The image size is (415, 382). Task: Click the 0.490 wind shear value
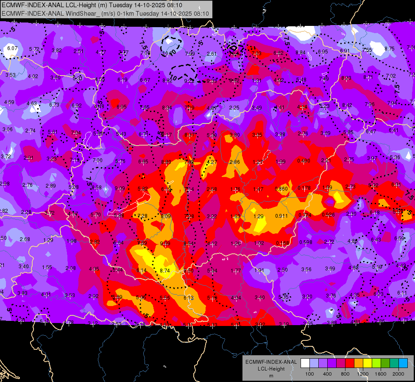click(304, 161)
